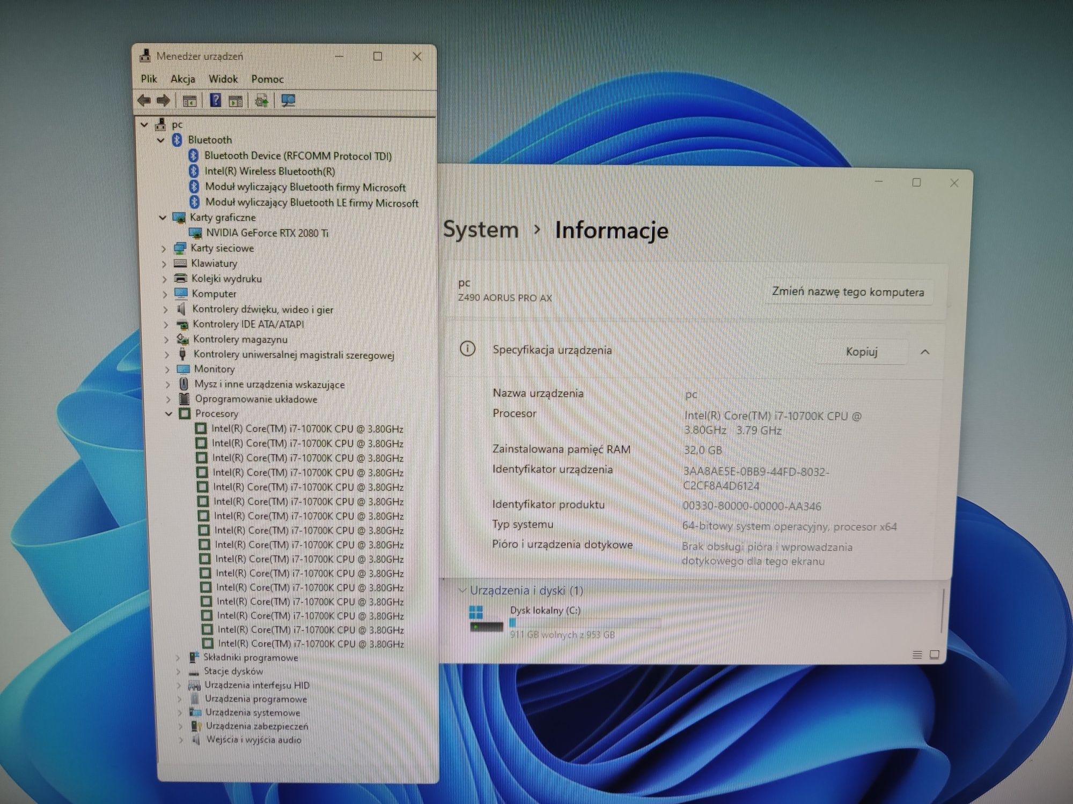Click the Z490 AORUS PRO AX model text

coord(504,298)
